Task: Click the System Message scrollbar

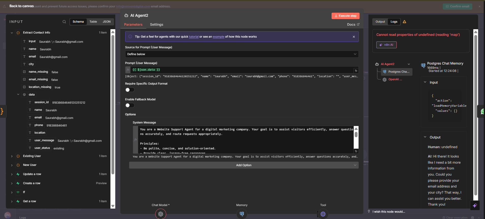Action: (x=356, y=135)
